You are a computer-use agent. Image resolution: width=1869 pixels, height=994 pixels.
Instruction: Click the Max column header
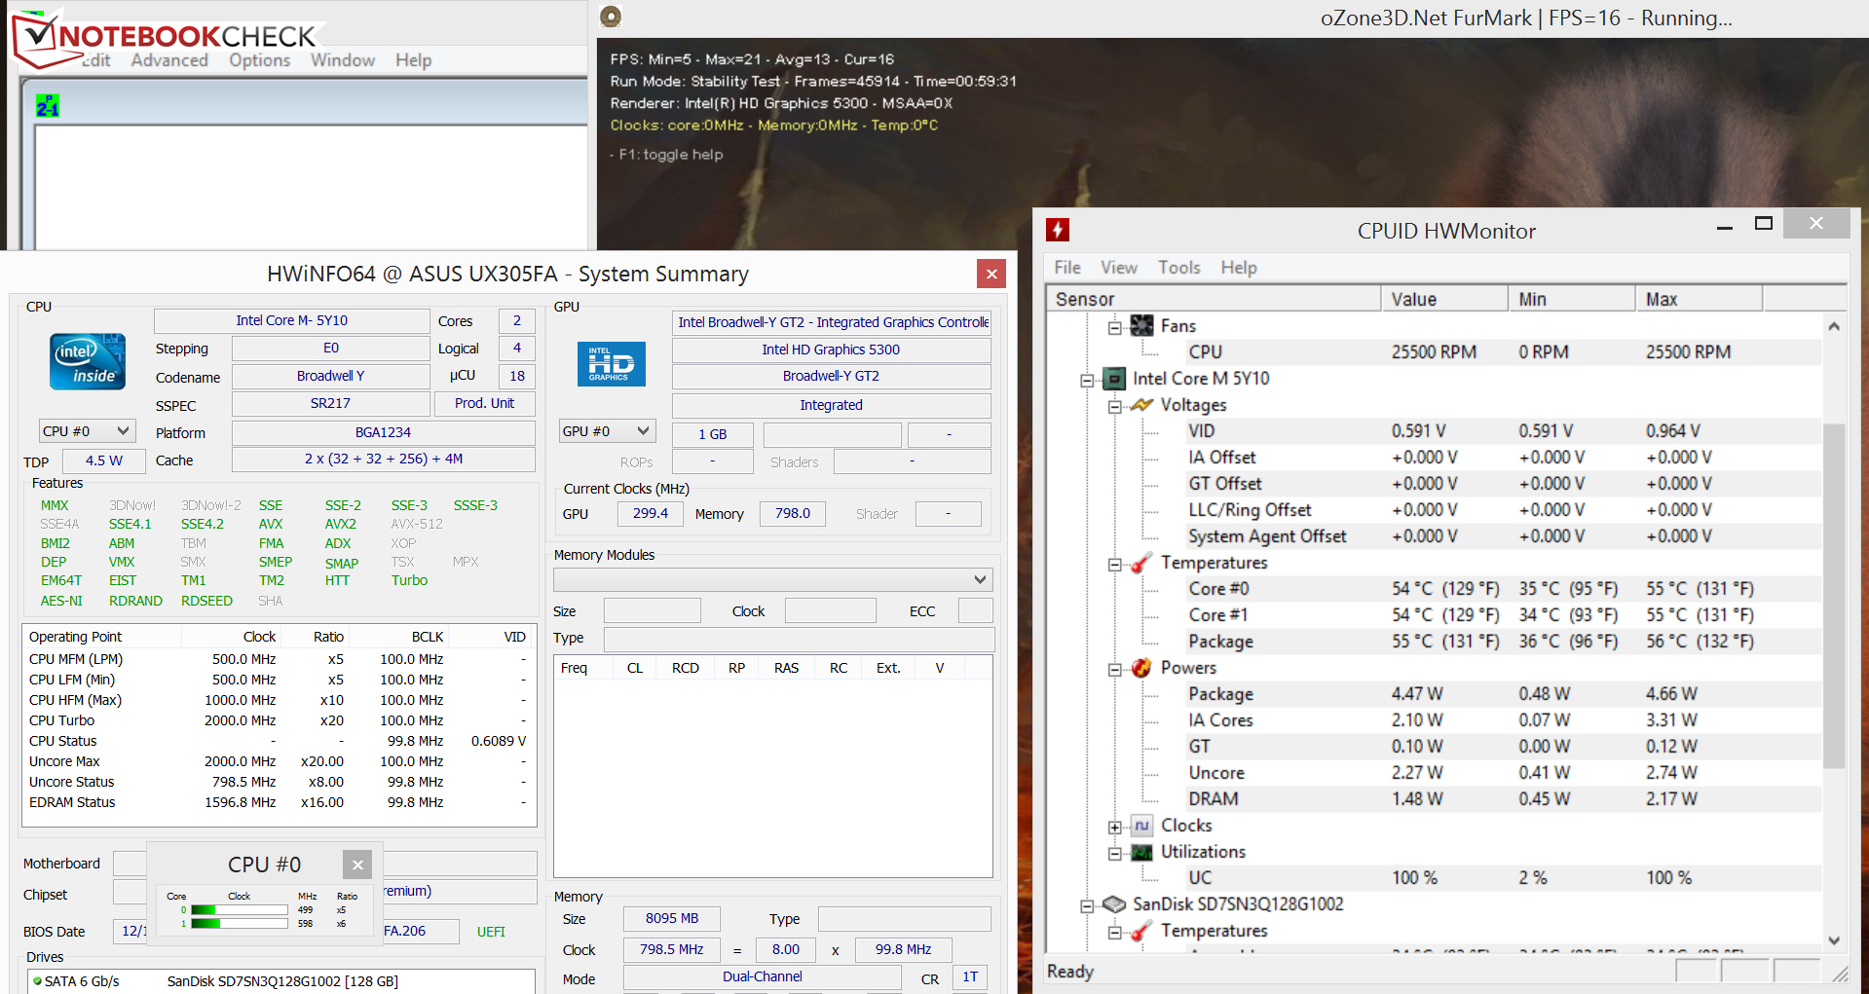point(1699,299)
